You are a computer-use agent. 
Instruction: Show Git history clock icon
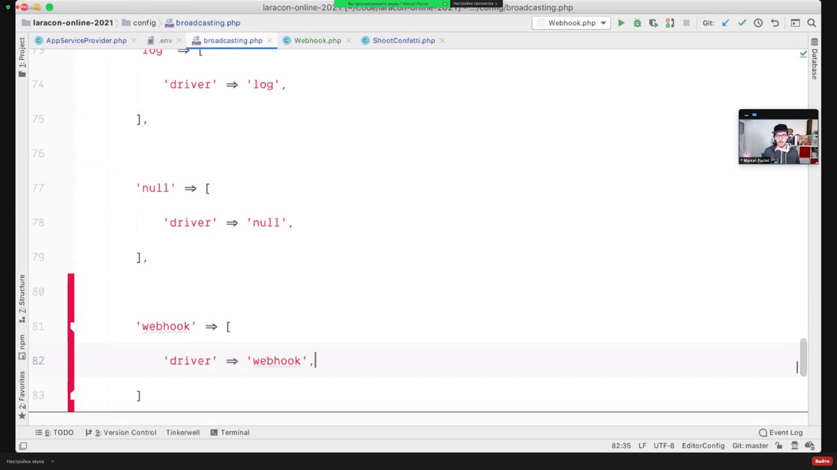coord(758,23)
